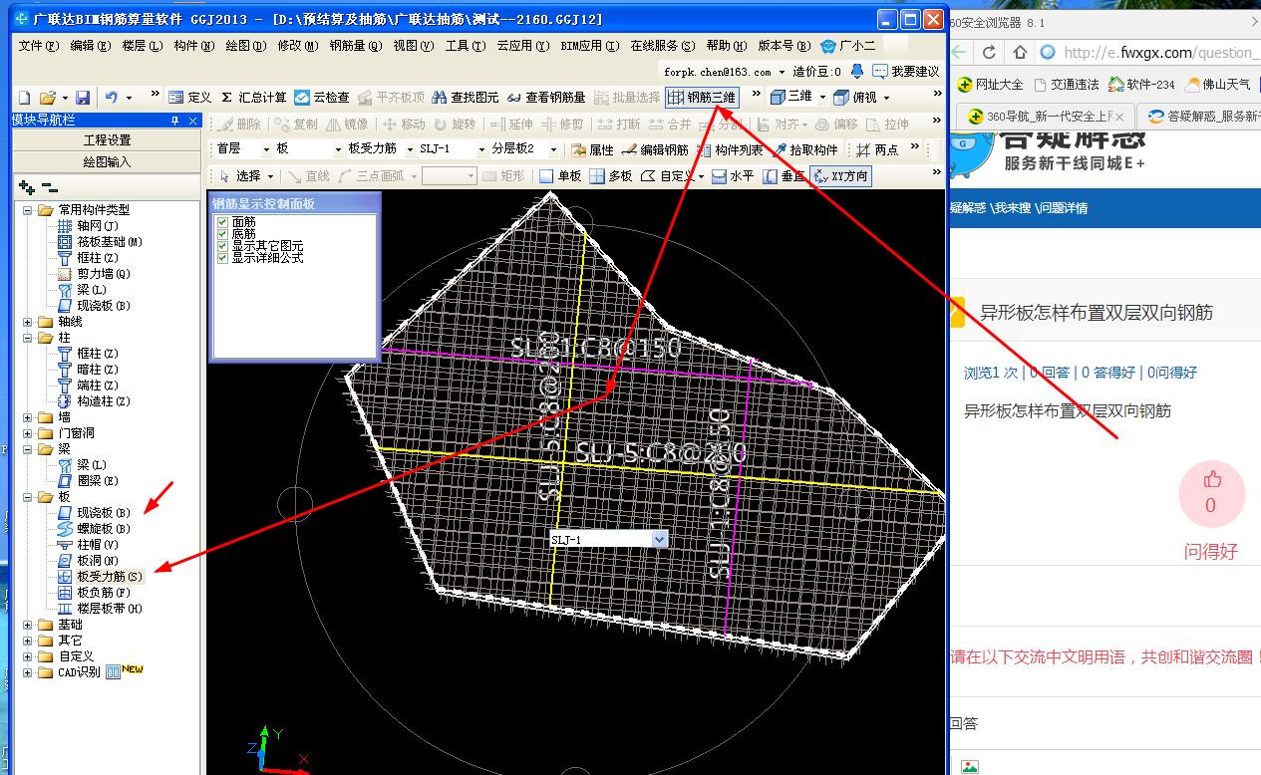Open the 钢筋量(Q) menu
This screenshot has height=775, width=1261.
[x=356, y=45]
